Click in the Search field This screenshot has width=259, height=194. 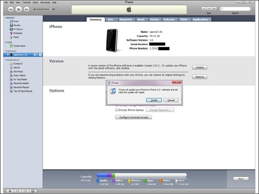click(x=235, y=9)
